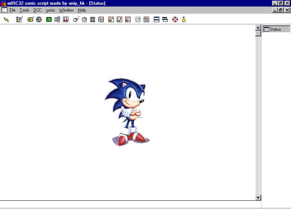Click the greyed Notify List icon

(138, 20)
